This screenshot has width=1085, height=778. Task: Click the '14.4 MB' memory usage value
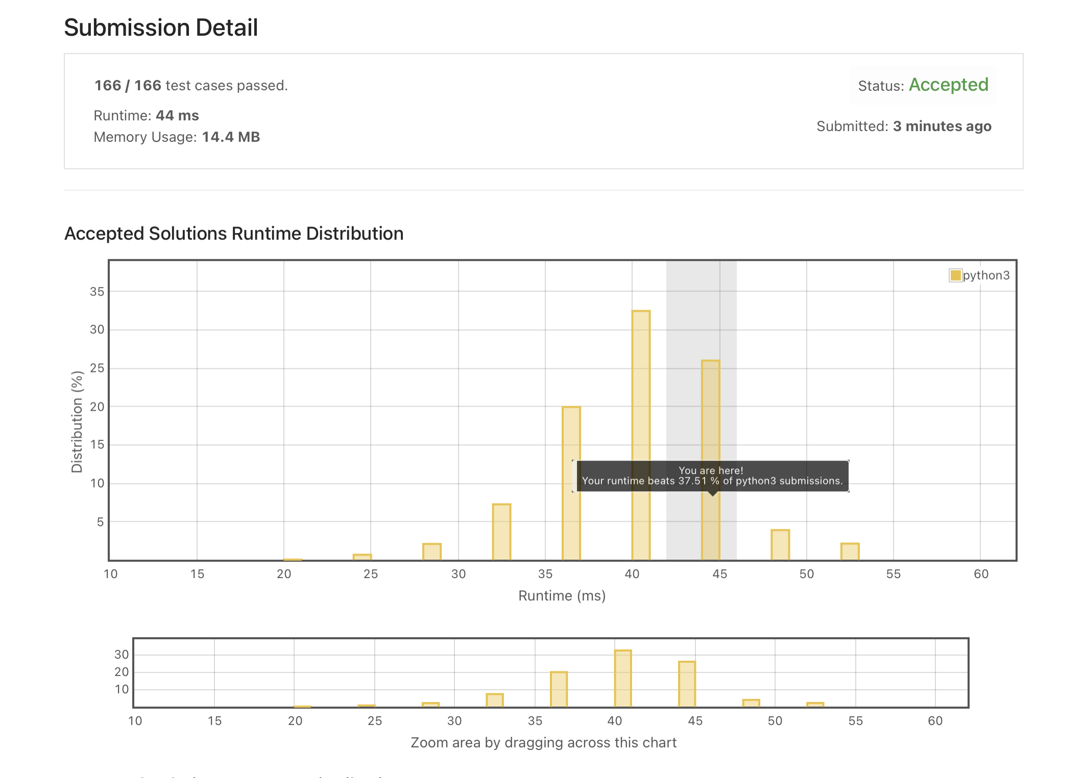[231, 137]
